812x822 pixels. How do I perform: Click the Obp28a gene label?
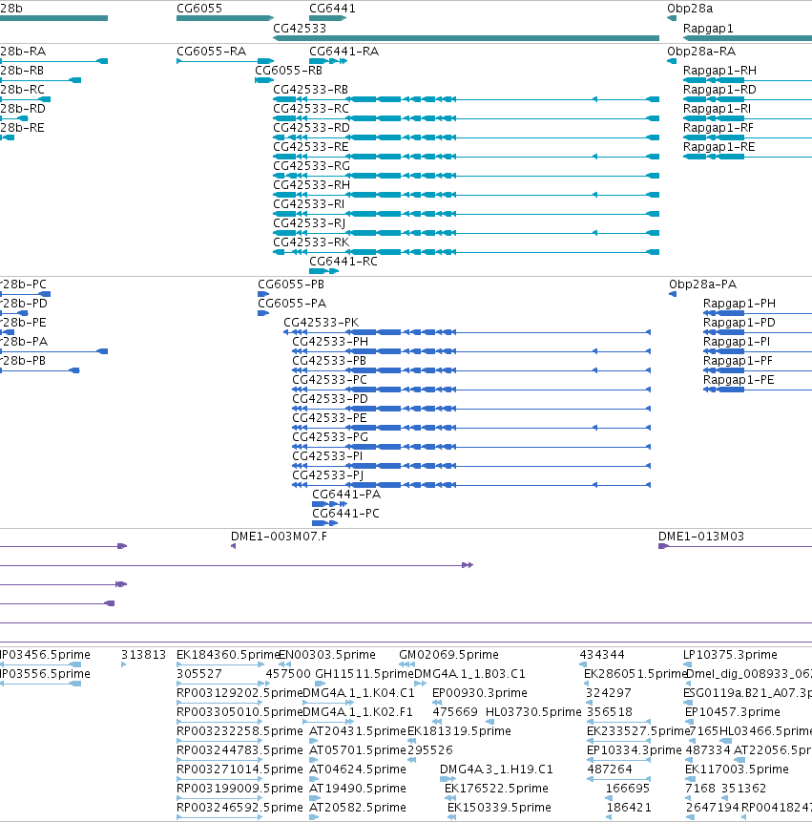(x=690, y=9)
